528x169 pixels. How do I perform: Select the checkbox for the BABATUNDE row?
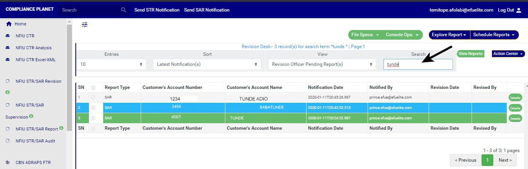pos(93,108)
